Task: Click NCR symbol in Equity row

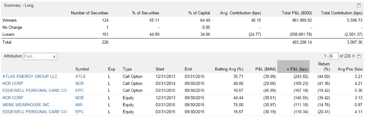Action: click(80, 98)
